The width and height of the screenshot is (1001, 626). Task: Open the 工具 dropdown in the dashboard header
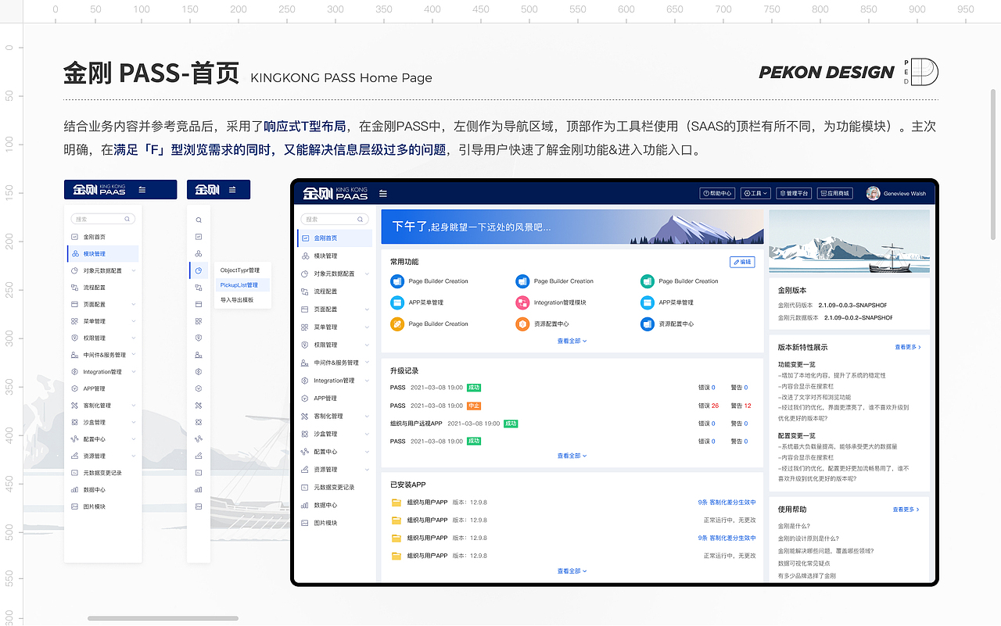tap(756, 193)
